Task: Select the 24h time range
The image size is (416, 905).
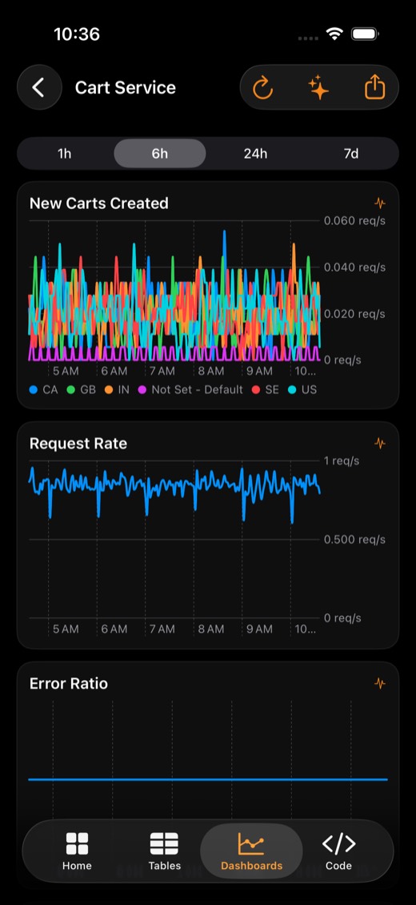Action: pyautogui.click(x=255, y=154)
